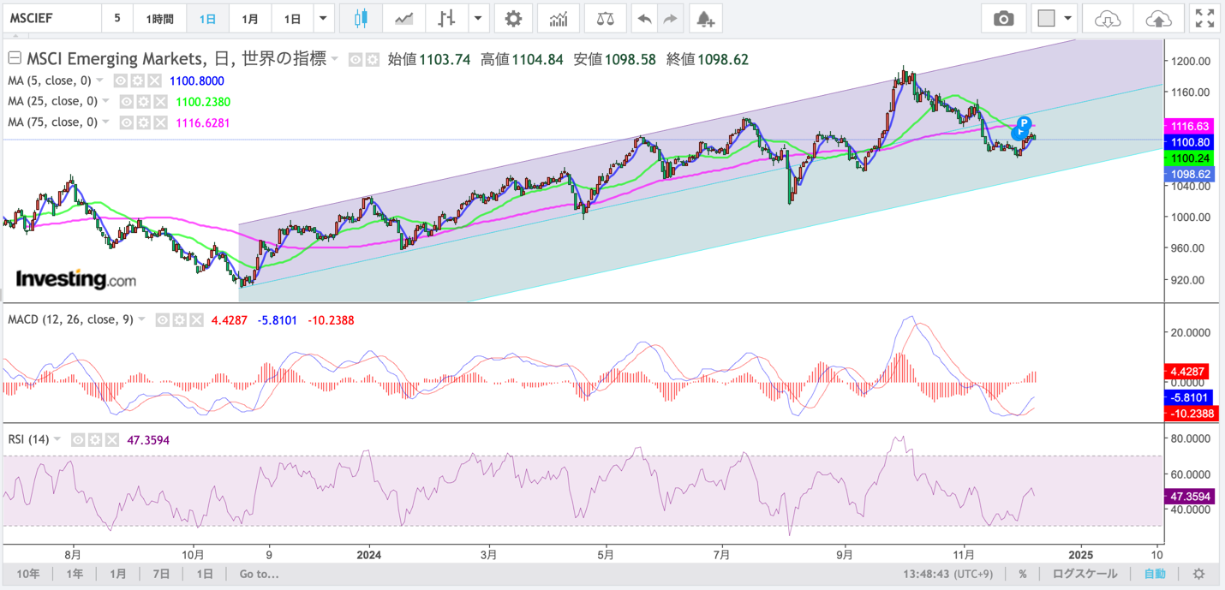Viewport: 1225px width, 590px height.
Task: Click the ログスケール button
Action: tap(1085, 574)
